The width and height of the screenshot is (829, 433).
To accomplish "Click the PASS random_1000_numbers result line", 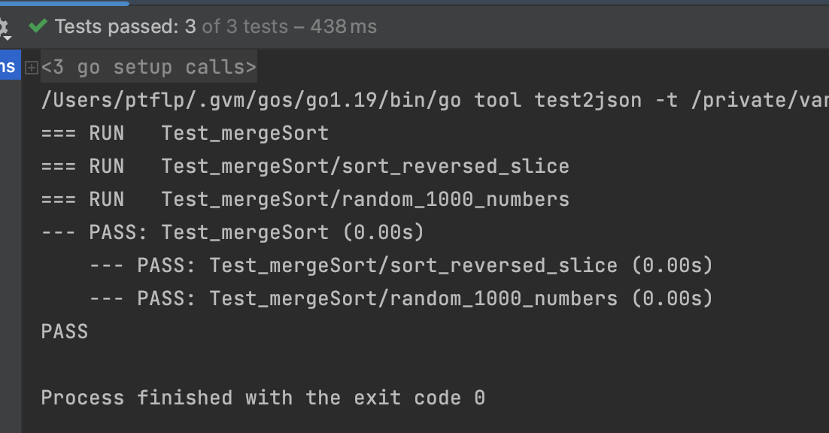I will pyautogui.click(x=400, y=299).
